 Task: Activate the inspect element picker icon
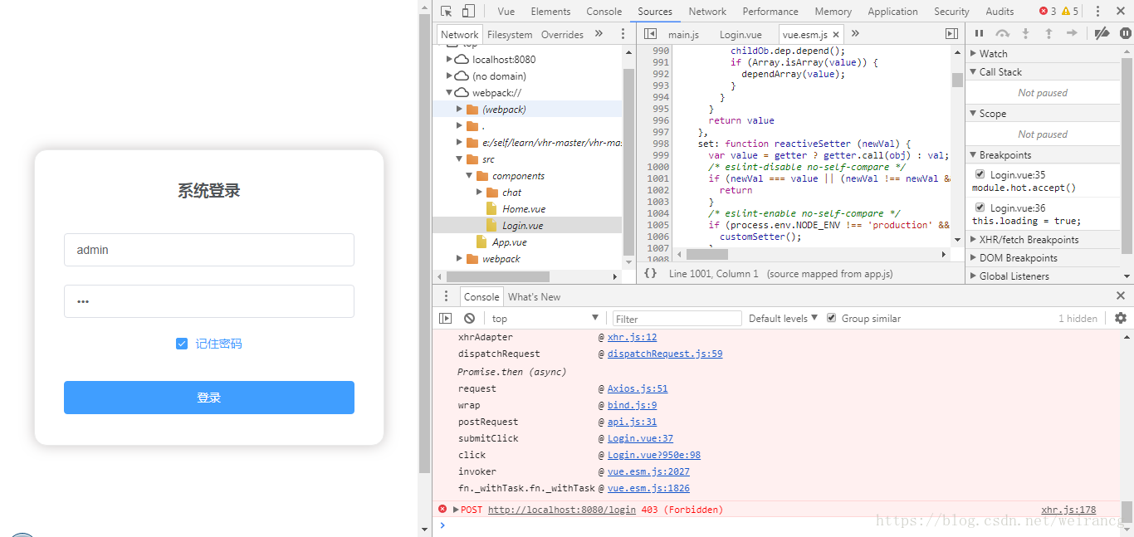click(x=447, y=12)
